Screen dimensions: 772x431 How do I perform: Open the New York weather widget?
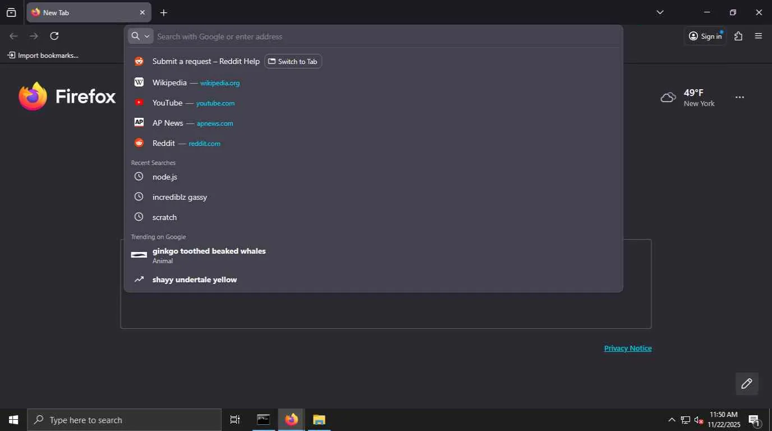(688, 98)
